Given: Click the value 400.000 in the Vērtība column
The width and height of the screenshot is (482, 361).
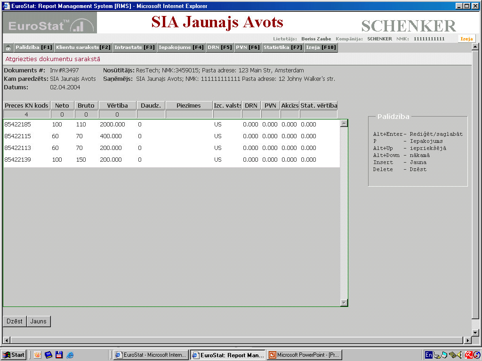Looking at the screenshot, I should pyautogui.click(x=111, y=136).
